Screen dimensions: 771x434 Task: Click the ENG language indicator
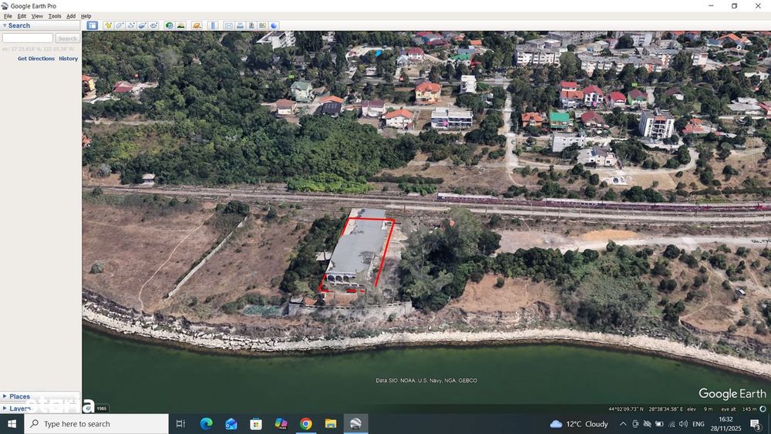pos(699,424)
